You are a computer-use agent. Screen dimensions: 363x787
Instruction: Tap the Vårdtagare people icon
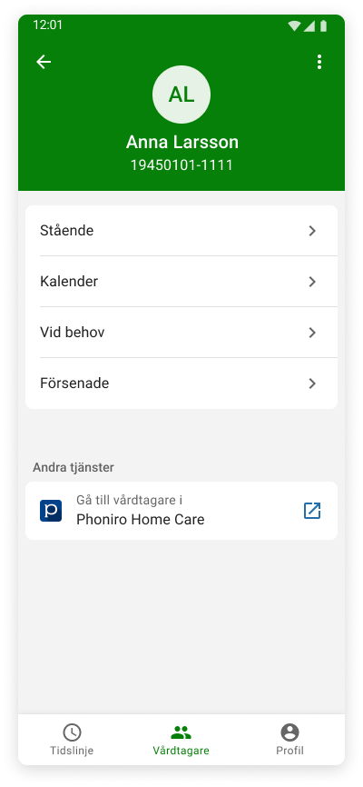pos(181,732)
